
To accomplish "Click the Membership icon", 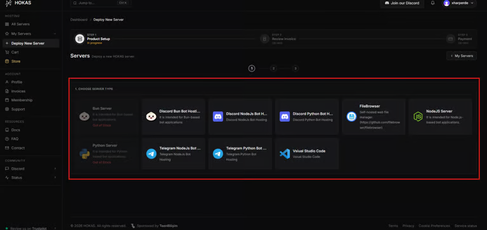I will (7, 100).
